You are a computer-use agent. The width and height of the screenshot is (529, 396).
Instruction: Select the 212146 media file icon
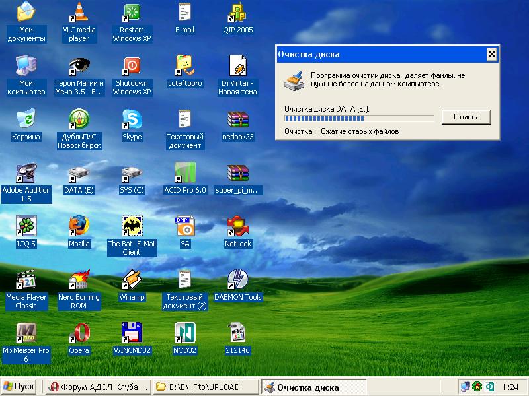pyautogui.click(x=238, y=333)
